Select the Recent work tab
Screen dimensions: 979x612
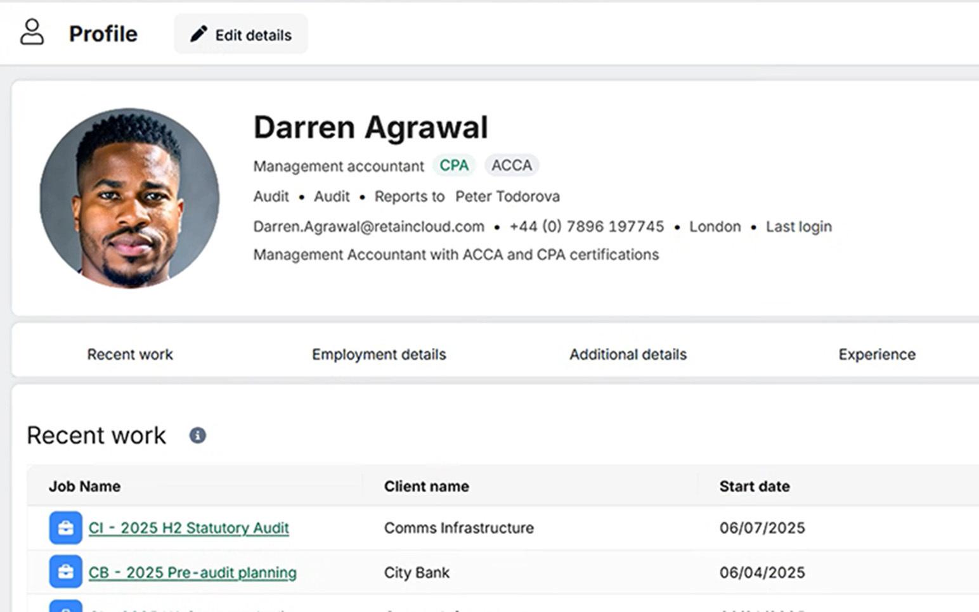point(129,354)
